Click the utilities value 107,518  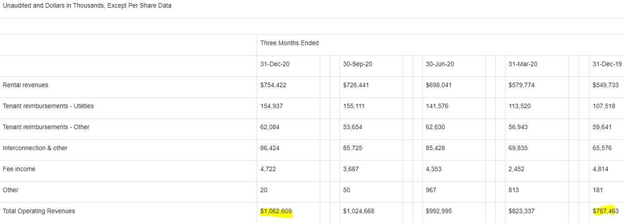pyautogui.click(x=604, y=106)
